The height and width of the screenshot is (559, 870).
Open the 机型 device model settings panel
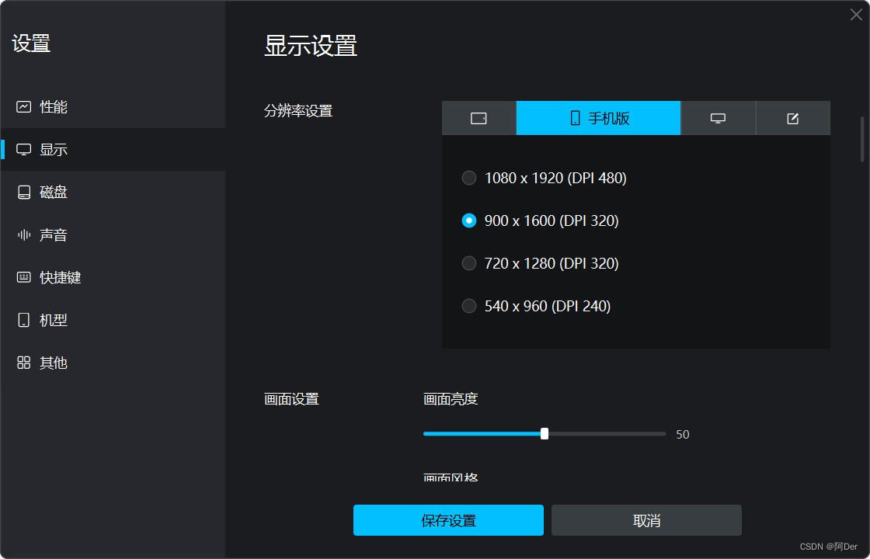tap(47, 320)
